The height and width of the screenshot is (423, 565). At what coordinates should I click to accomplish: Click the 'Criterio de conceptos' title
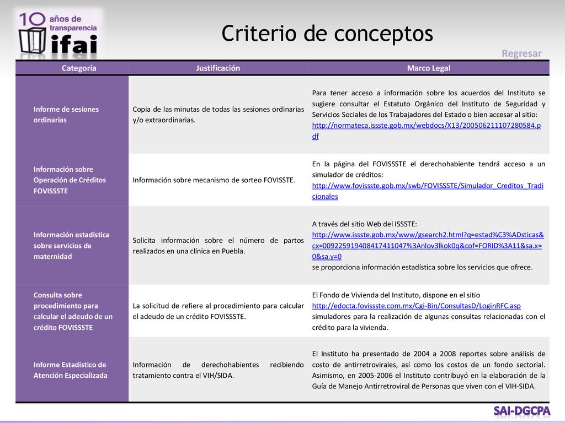coord(327,34)
